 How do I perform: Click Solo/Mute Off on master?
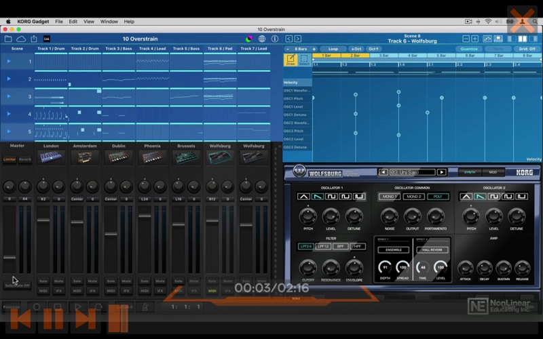click(x=18, y=285)
